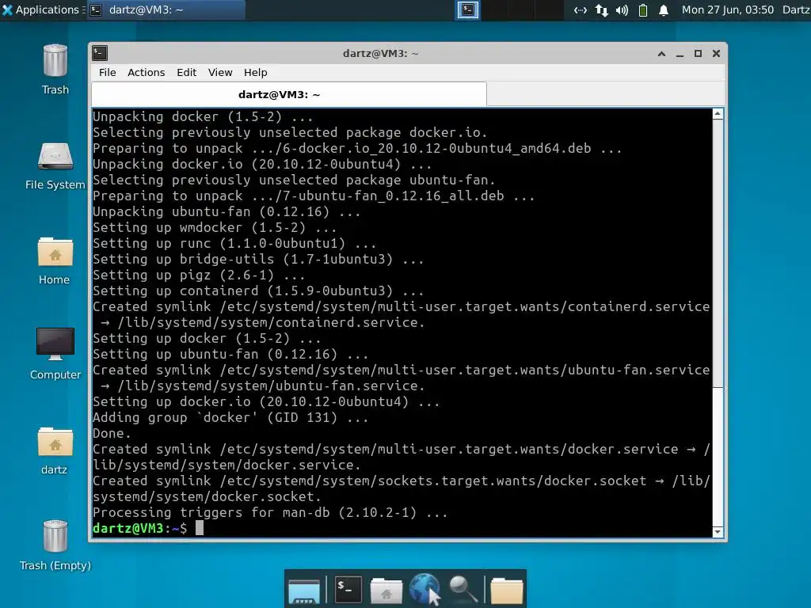Open the Trash (Empty) desktop icon
The height and width of the screenshot is (608, 811).
[x=55, y=545]
